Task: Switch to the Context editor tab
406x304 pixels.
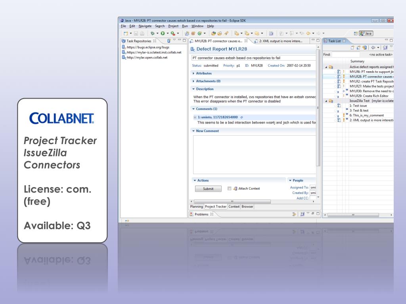Action: 234,207
